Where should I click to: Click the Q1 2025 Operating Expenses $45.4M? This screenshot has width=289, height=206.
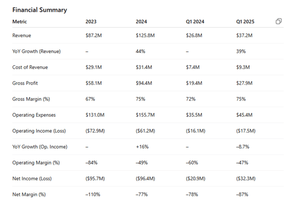[244, 115]
